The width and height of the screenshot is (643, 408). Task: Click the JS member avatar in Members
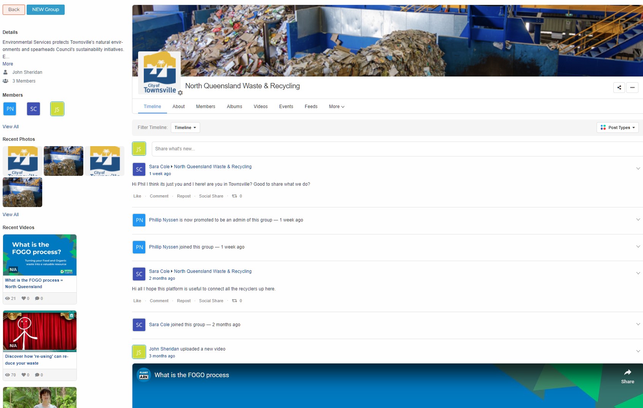click(57, 109)
